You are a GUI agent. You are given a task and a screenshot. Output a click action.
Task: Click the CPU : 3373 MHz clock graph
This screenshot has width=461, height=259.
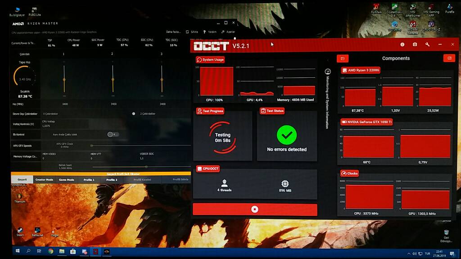coord(369,195)
